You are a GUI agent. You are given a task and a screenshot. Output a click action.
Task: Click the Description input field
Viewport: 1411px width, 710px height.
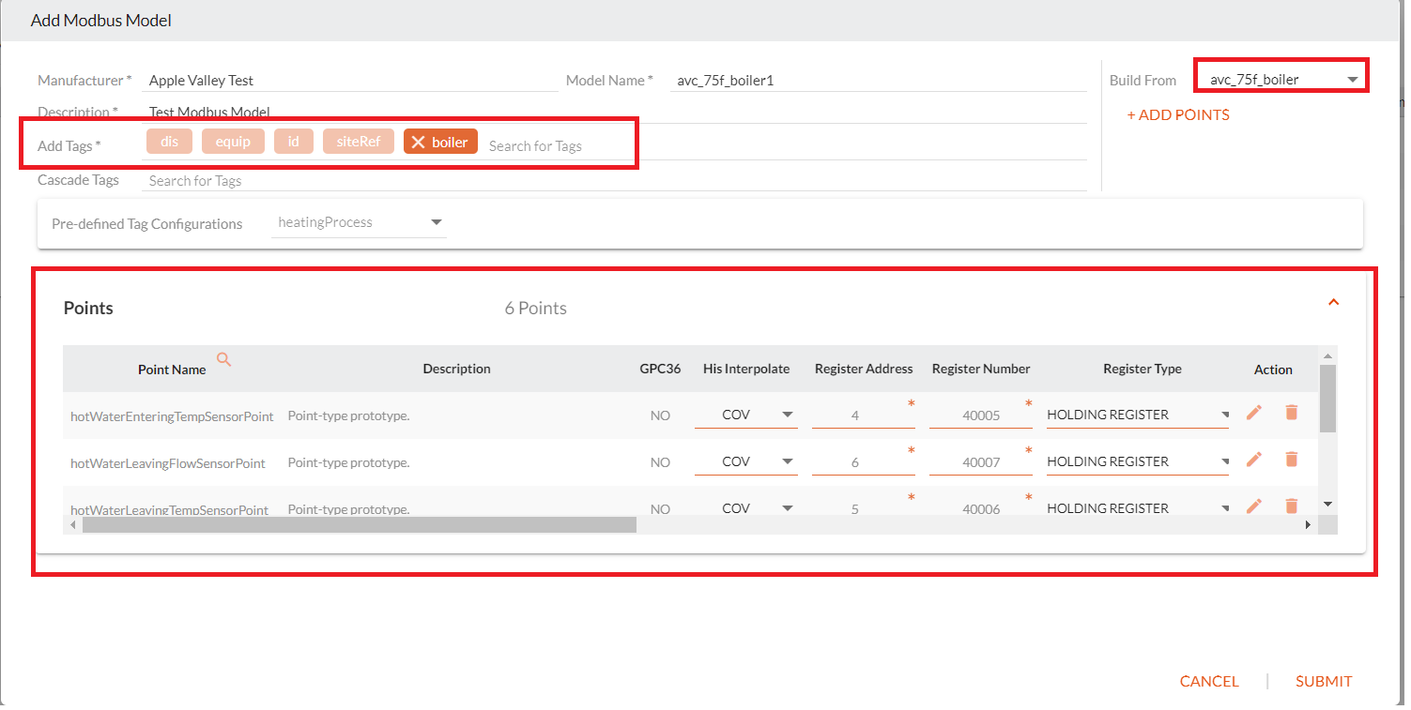(615, 112)
